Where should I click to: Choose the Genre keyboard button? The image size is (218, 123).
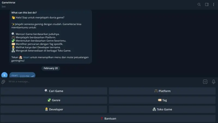tap(54, 100)
